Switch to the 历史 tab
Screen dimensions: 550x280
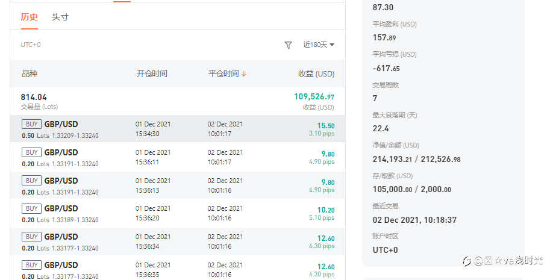click(29, 17)
